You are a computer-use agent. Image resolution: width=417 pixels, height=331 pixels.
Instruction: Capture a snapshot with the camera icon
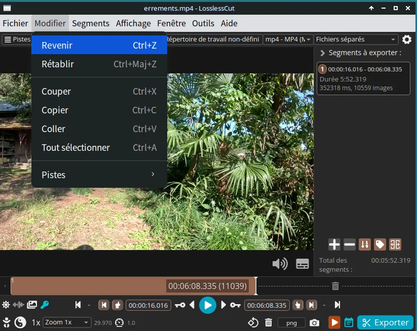tap(315, 322)
